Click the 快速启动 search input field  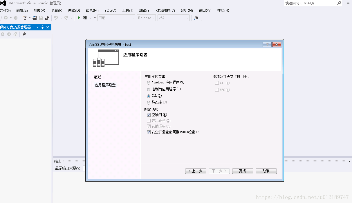pyautogui.click(x=310, y=3)
